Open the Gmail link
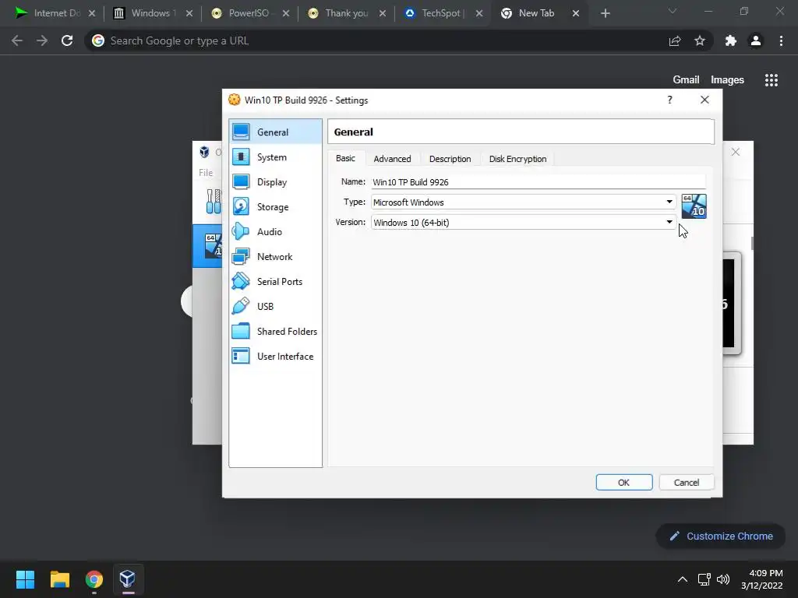Viewport: 798px width, 598px height. point(686,80)
